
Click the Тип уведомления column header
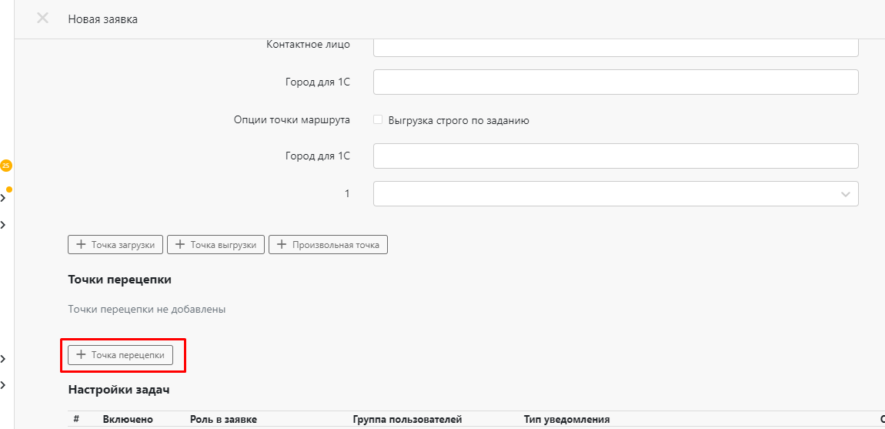point(566,420)
